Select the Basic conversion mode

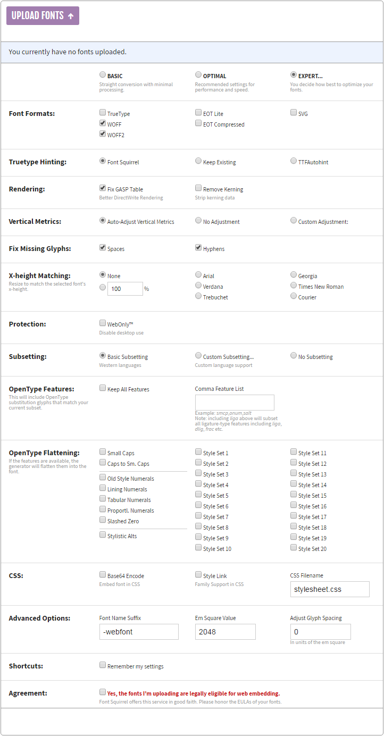pyautogui.click(x=103, y=75)
